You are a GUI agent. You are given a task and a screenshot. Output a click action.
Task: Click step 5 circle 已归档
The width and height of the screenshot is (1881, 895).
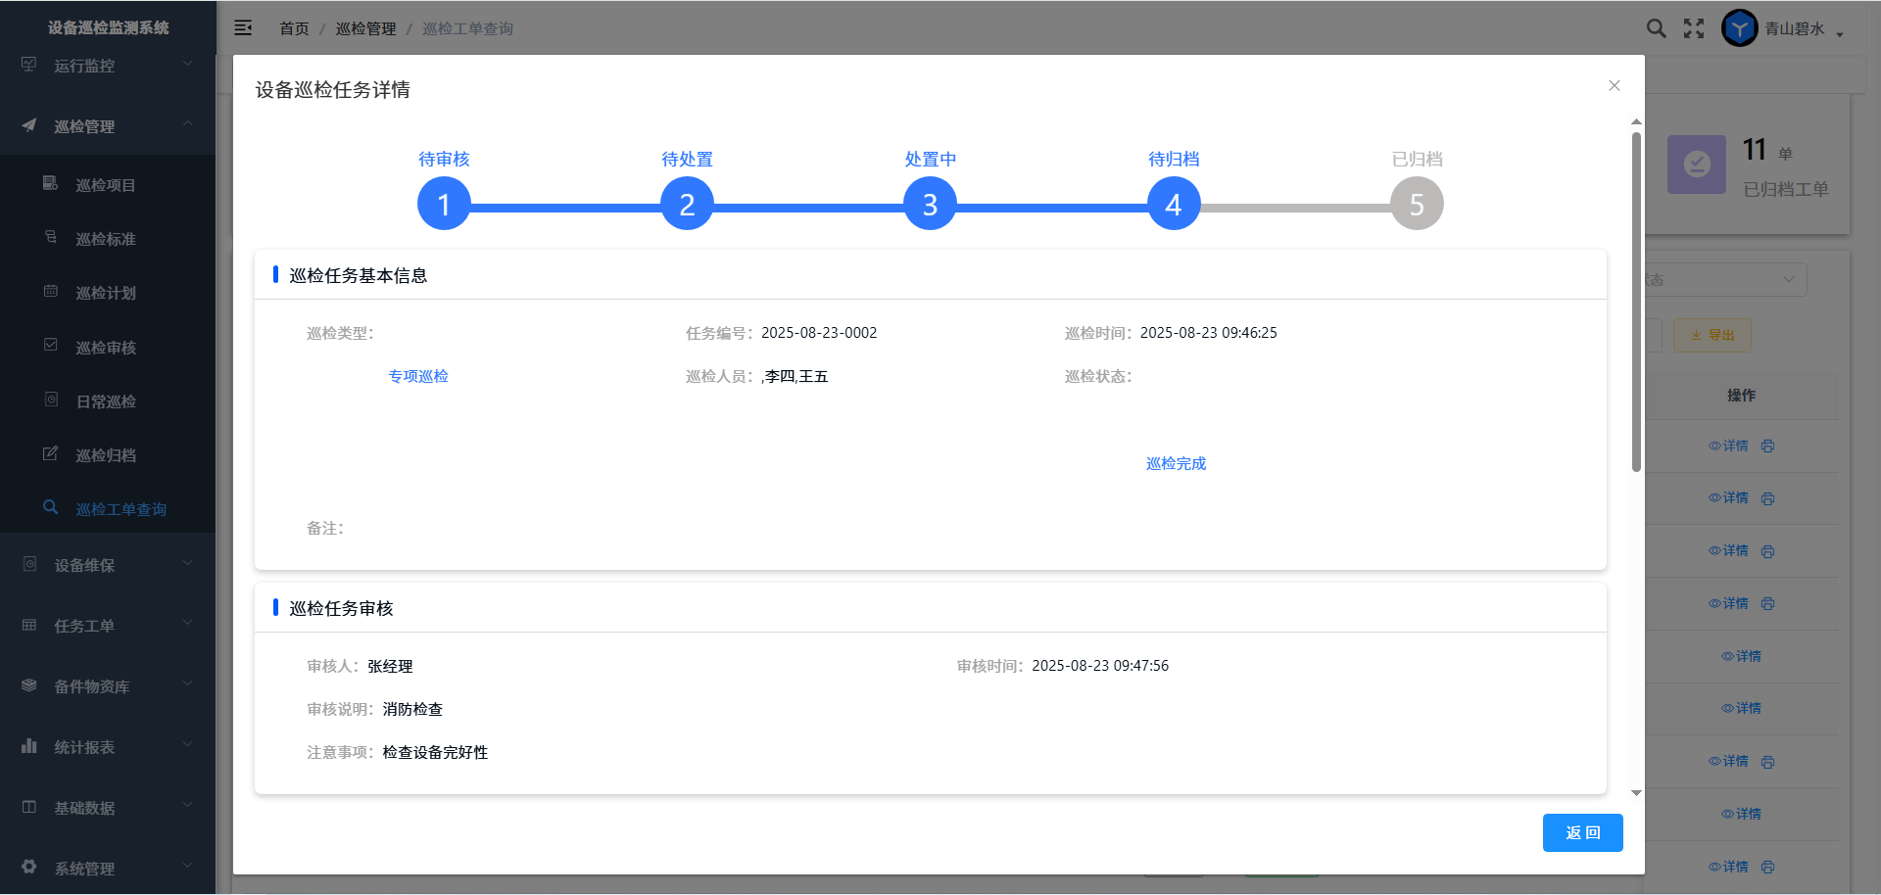coord(1416,204)
